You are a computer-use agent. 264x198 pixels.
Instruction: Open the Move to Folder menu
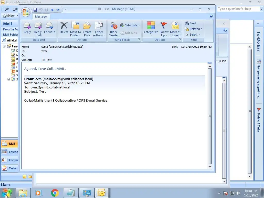point(76,29)
